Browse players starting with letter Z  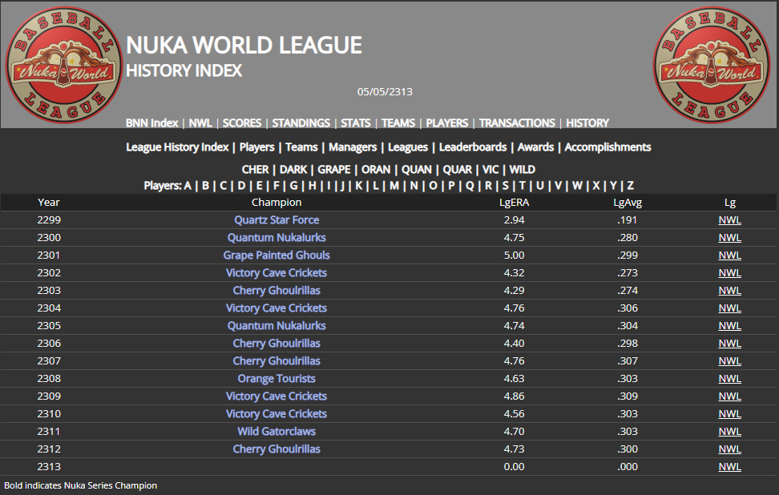pyautogui.click(x=630, y=186)
